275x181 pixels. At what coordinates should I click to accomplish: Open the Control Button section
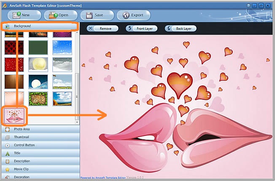[x=40, y=145]
